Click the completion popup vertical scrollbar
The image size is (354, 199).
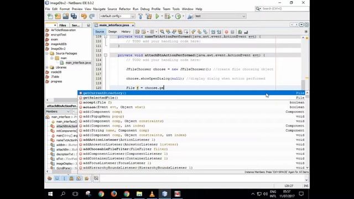(x=307, y=130)
